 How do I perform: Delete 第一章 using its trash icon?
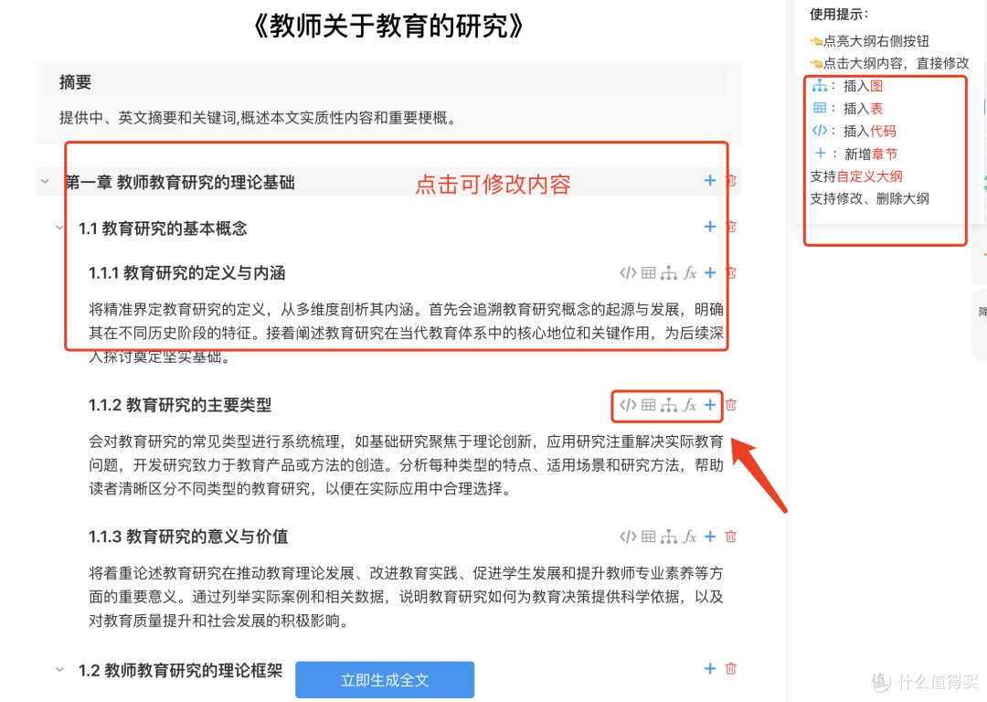point(731,181)
